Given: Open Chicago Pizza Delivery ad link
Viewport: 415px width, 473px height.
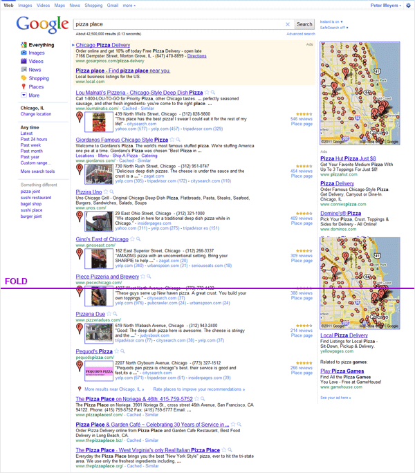Looking at the screenshot, I should (x=103, y=45).
